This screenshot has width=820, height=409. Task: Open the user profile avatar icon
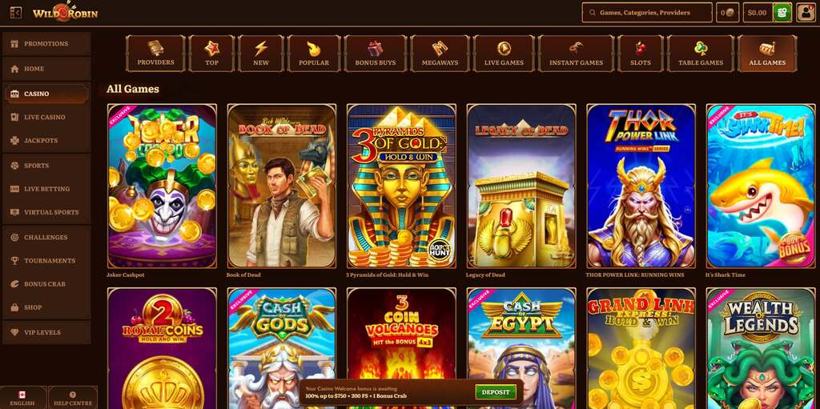point(806,13)
